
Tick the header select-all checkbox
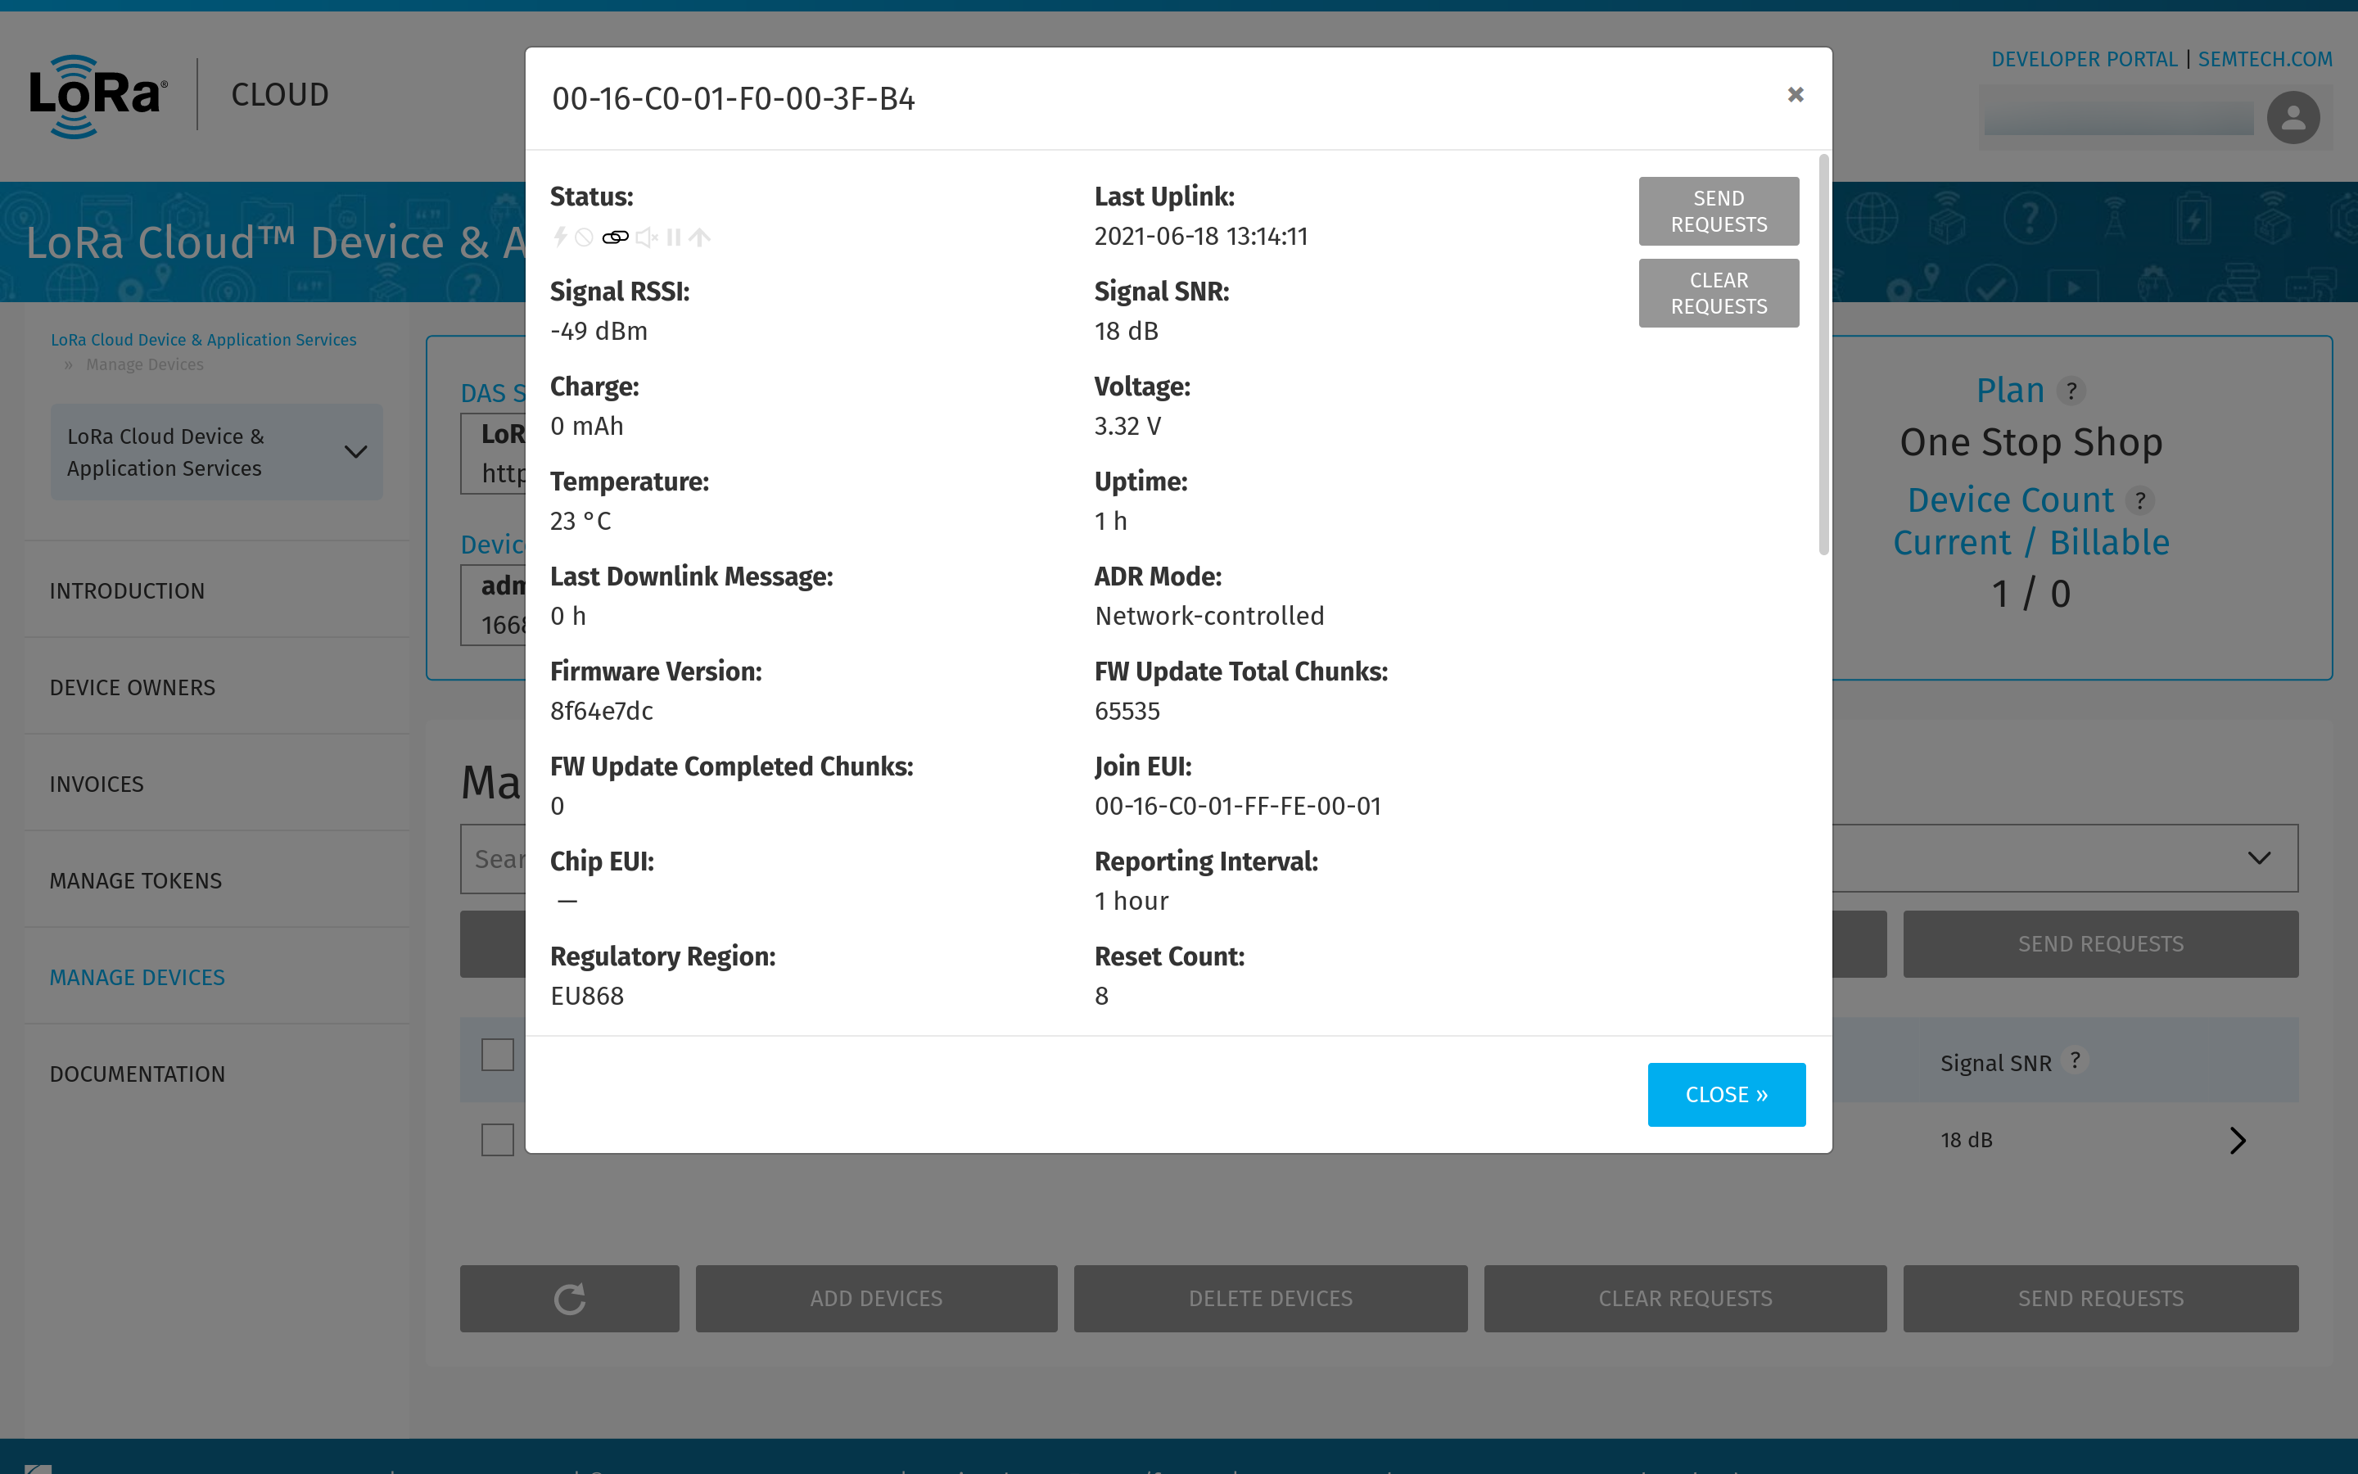coord(497,1054)
